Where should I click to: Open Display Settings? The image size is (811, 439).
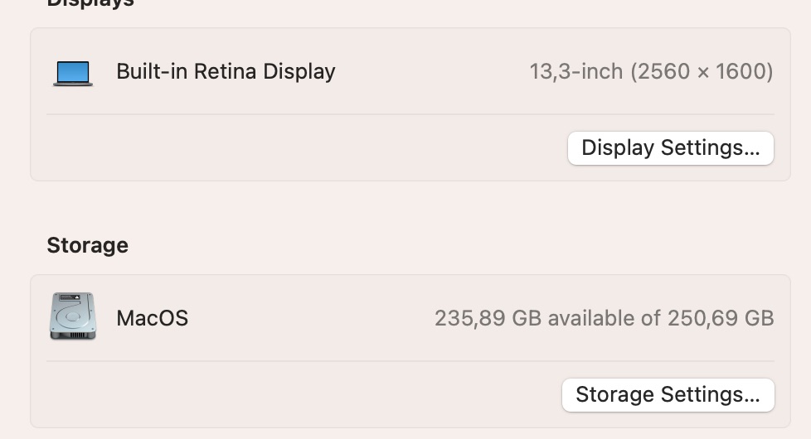pos(670,148)
